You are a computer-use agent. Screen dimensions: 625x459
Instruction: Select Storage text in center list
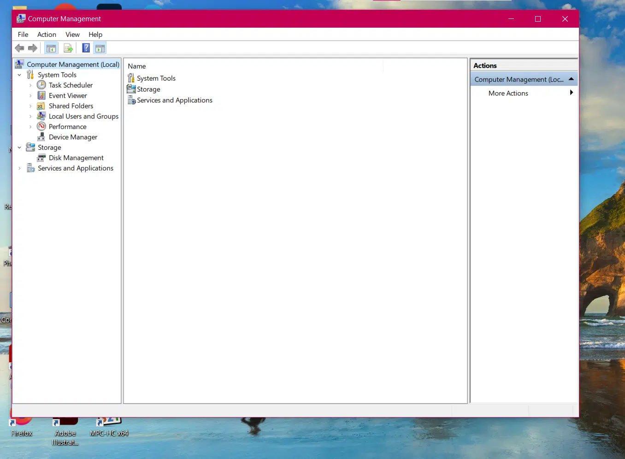148,89
